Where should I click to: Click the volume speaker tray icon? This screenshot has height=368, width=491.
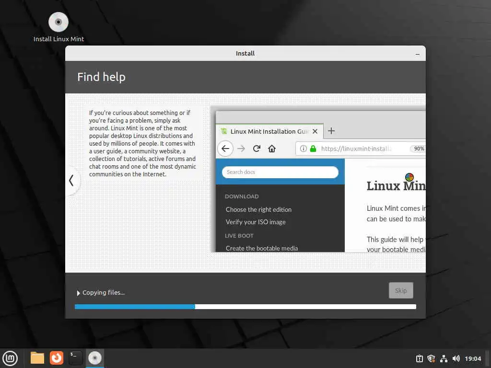[x=456, y=358]
